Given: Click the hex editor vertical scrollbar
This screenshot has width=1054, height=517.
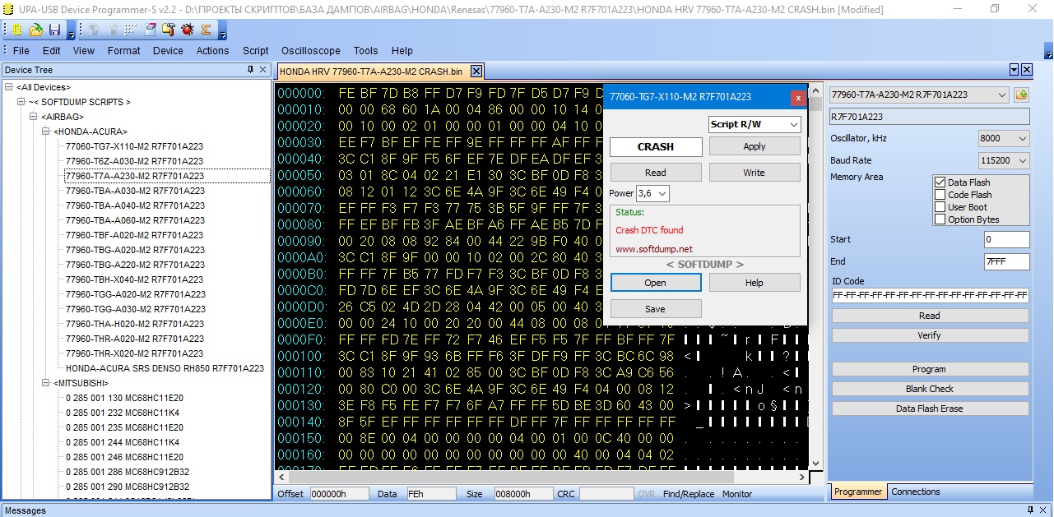Looking at the screenshot, I should tap(815, 275).
